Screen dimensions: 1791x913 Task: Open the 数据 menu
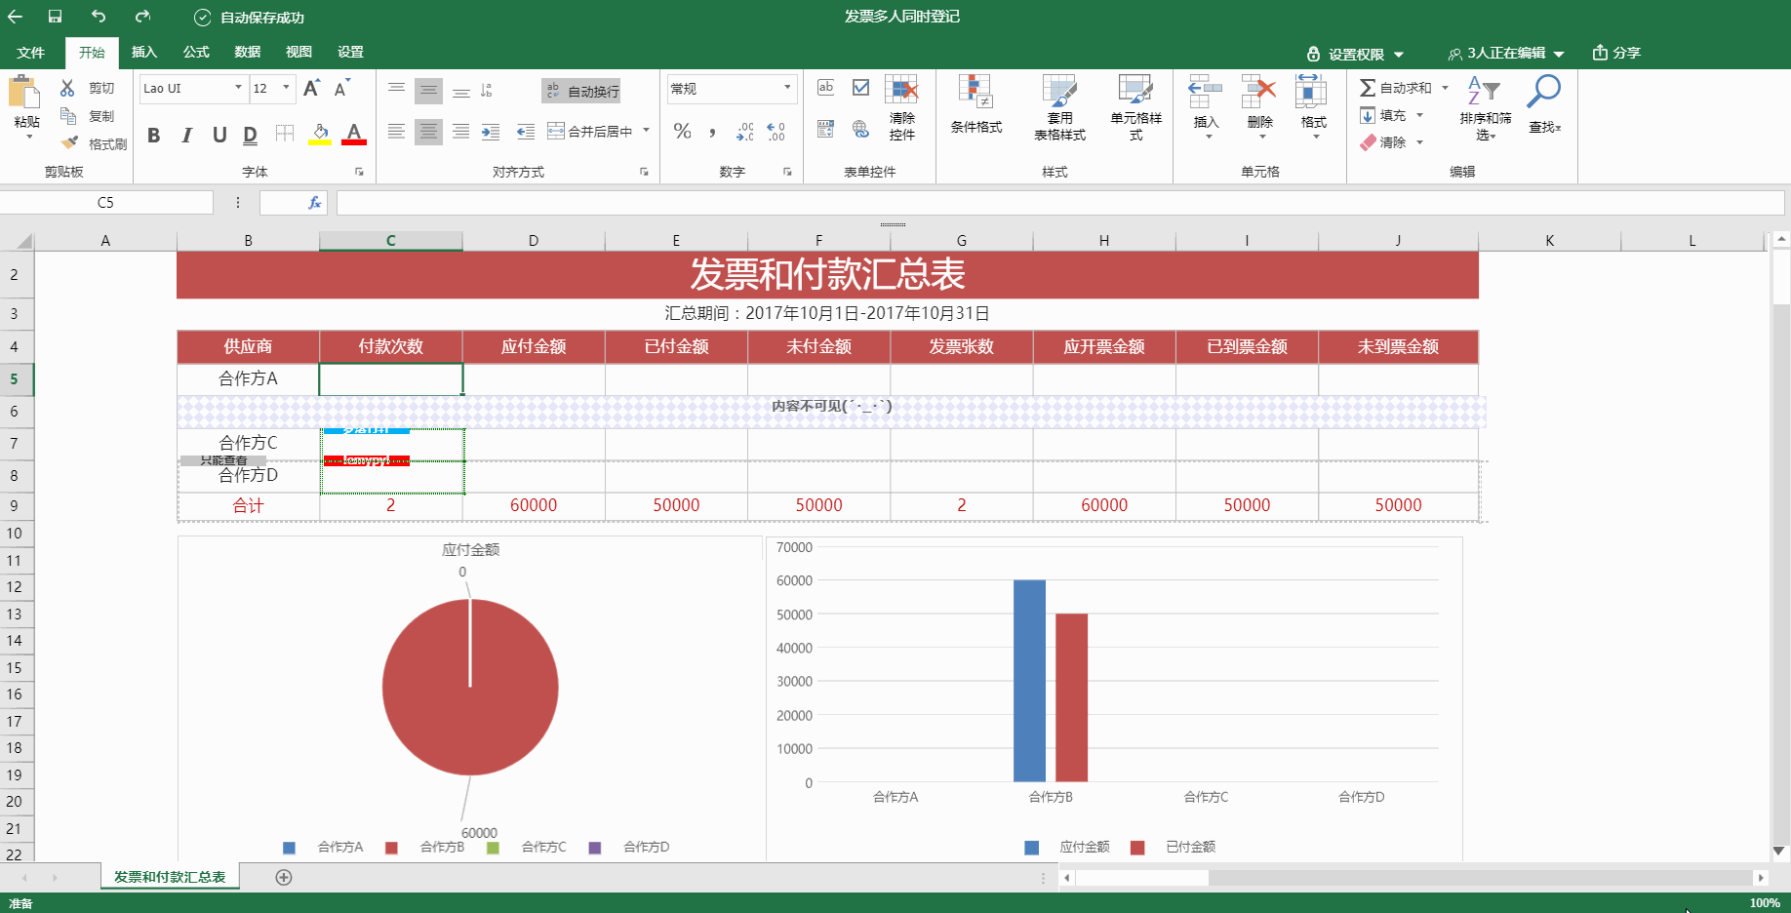click(x=247, y=52)
